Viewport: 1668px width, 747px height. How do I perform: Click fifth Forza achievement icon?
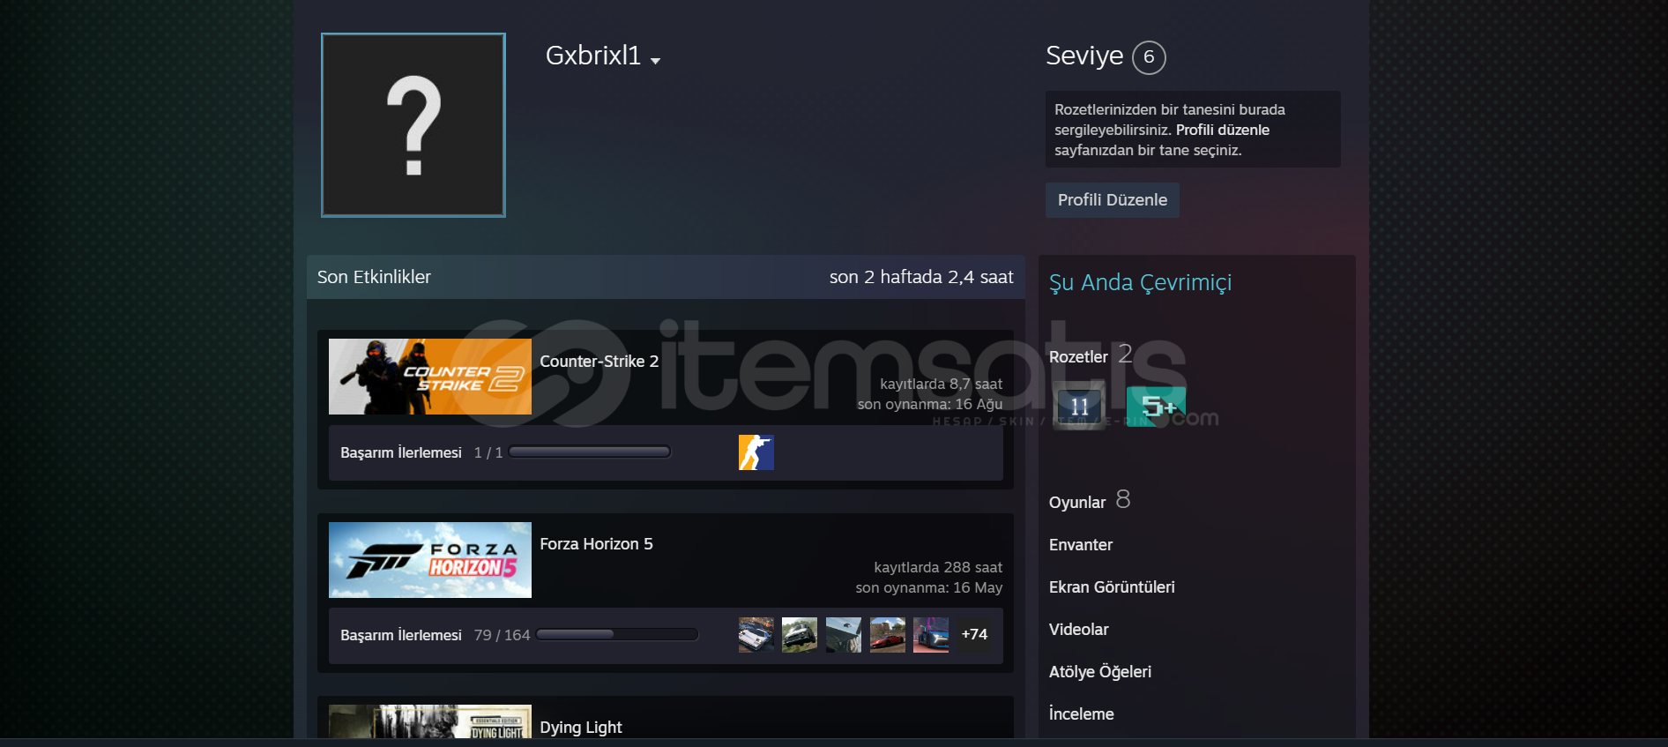pyautogui.click(x=931, y=635)
